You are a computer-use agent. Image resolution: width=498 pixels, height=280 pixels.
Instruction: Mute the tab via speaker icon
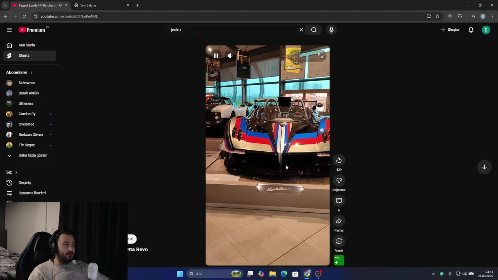[x=60, y=5]
